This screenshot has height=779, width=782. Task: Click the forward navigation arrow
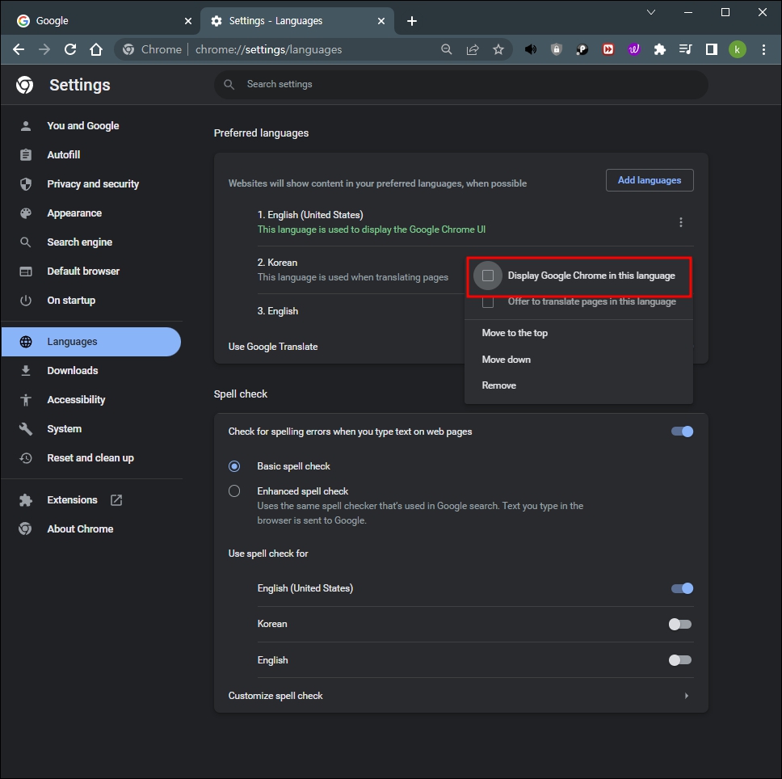tap(44, 49)
